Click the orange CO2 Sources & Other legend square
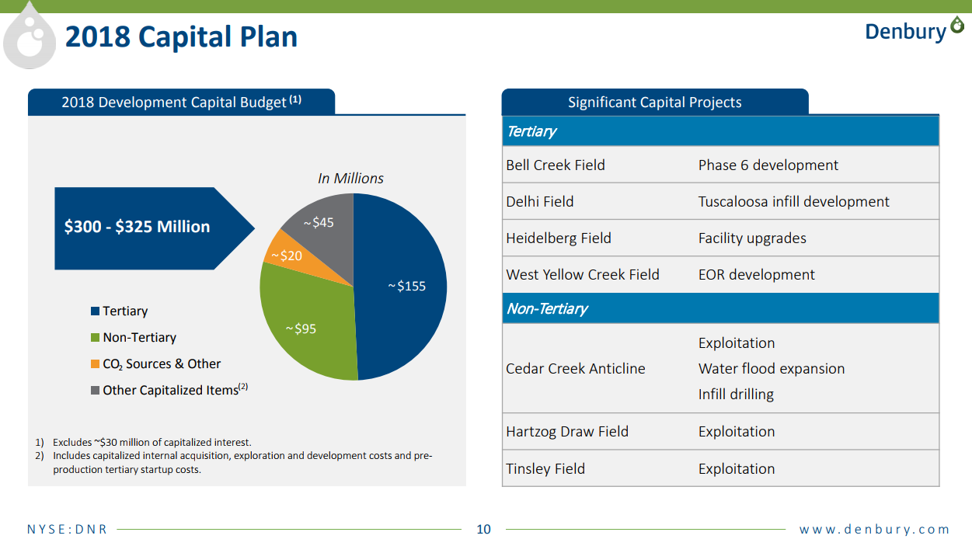Viewport: 972px width, 546px height. (x=95, y=364)
